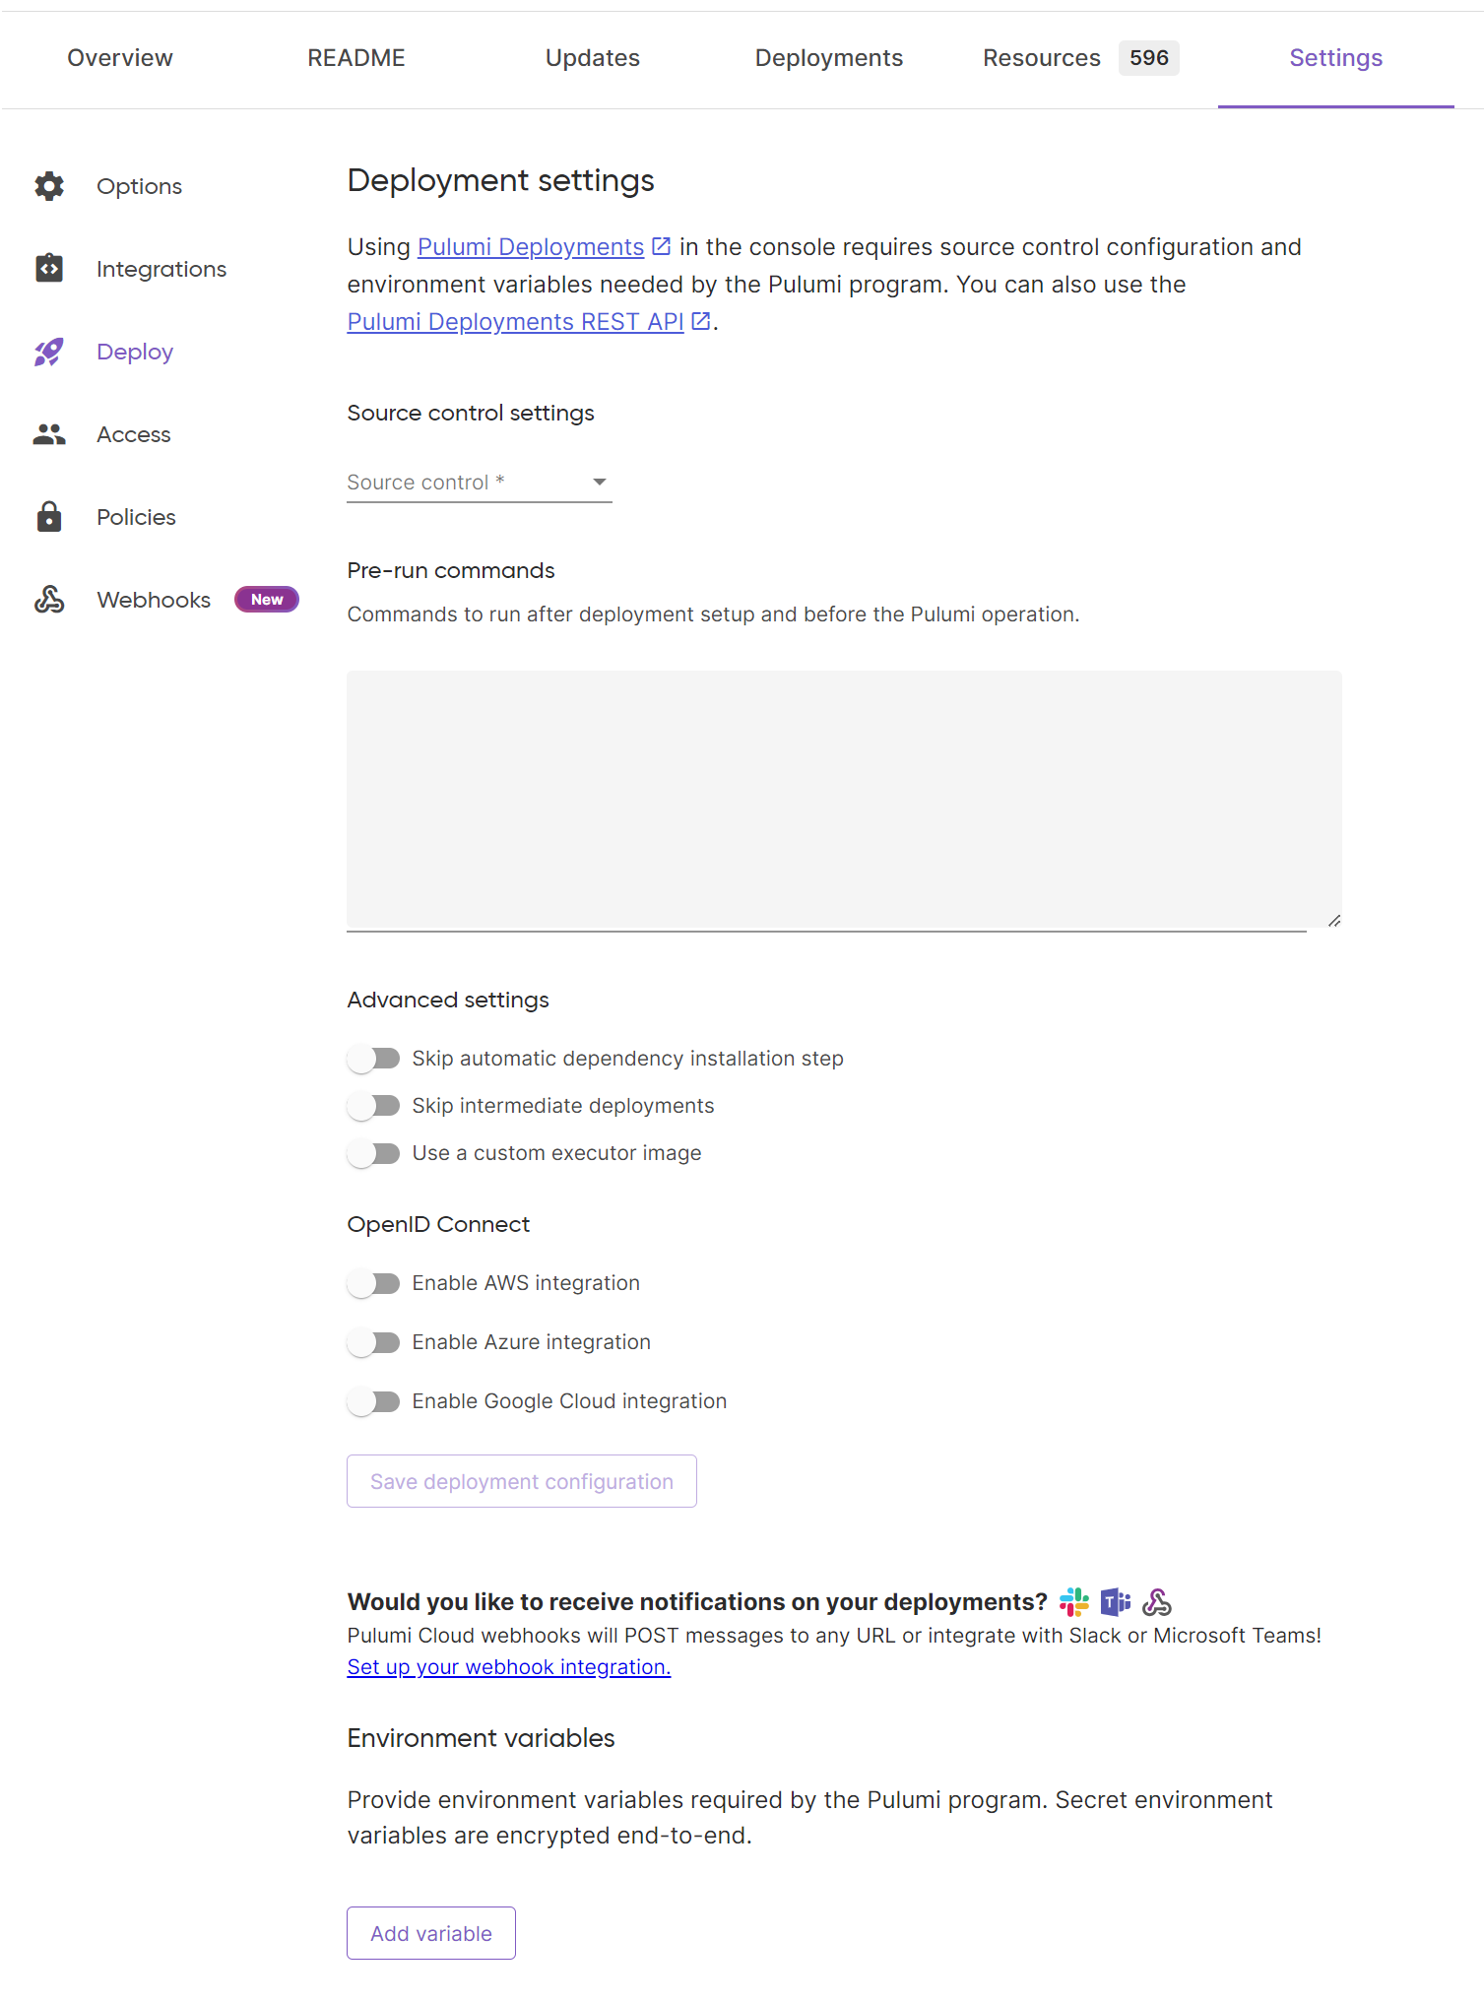The image size is (1484, 2003).
Task: Open the Pulumi Deployments REST API link
Action: pyautogui.click(x=514, y=321)
